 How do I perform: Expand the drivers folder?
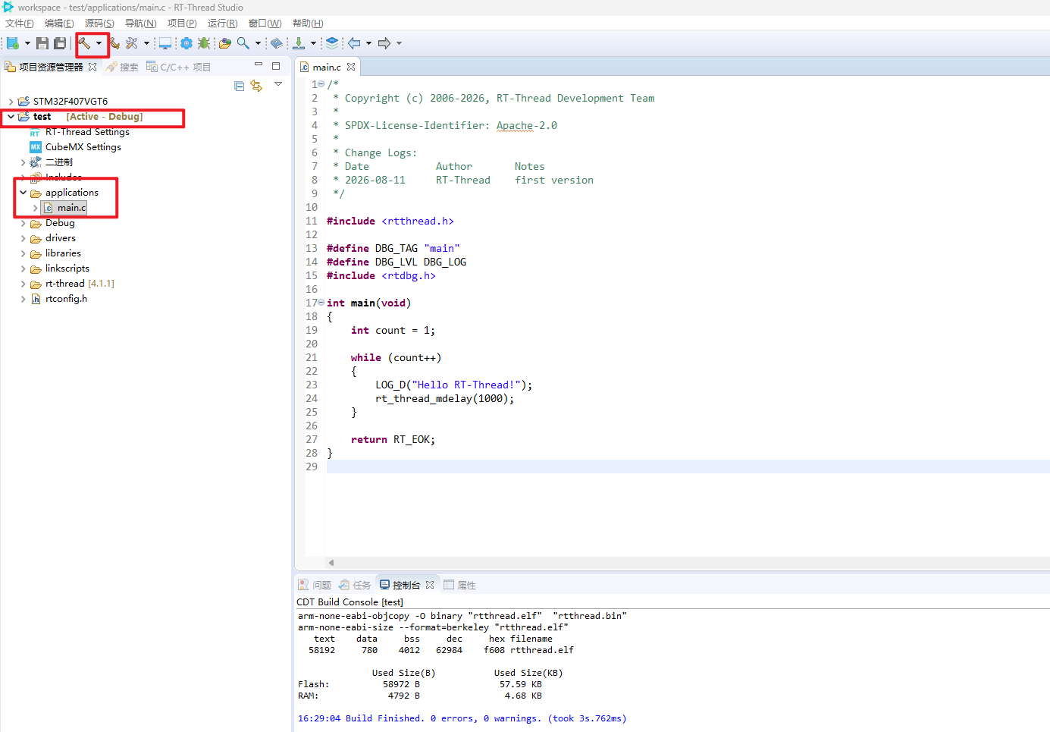coord(23,238)
